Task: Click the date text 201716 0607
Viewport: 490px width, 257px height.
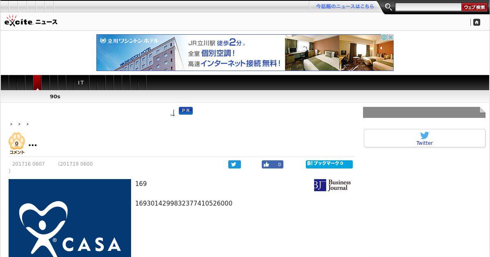Action: pos(29,164)
